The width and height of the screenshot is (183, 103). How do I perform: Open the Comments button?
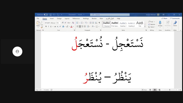175,18
